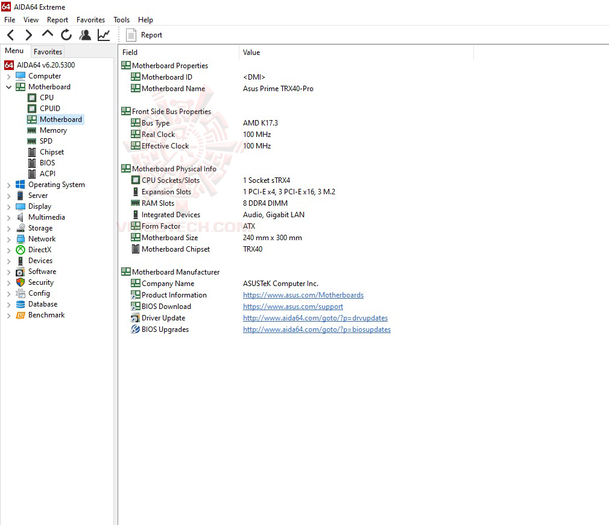Screen dimensions: 609x525
Task: Expand the Computer tree node
Action: [8, 76]
